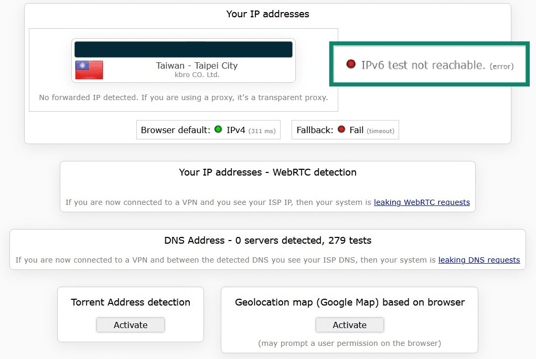Open the leaking WebRTC requests link

pyautogui.click(x=422, y=202)
